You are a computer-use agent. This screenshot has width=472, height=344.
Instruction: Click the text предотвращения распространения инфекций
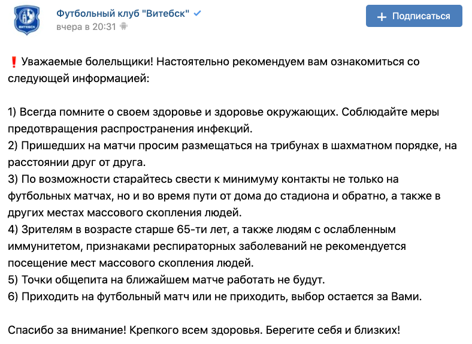coord(130,129)
